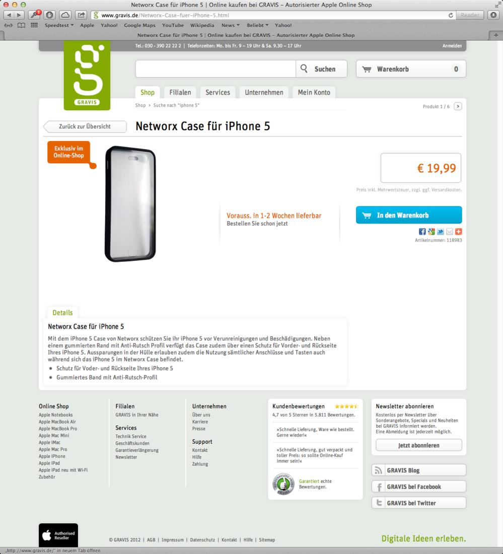Share product via email envelope icon
Viewport: 503px width, 554px height.
[449, 232]
